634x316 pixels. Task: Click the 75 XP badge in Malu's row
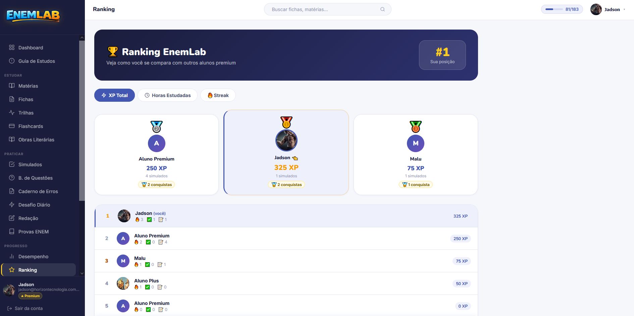pos(462,261)
